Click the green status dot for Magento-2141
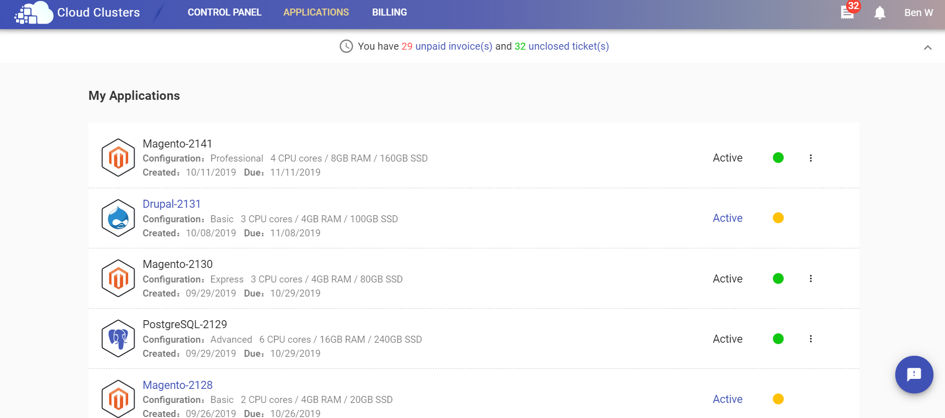 pyautogui.click(x=778, y=158)
